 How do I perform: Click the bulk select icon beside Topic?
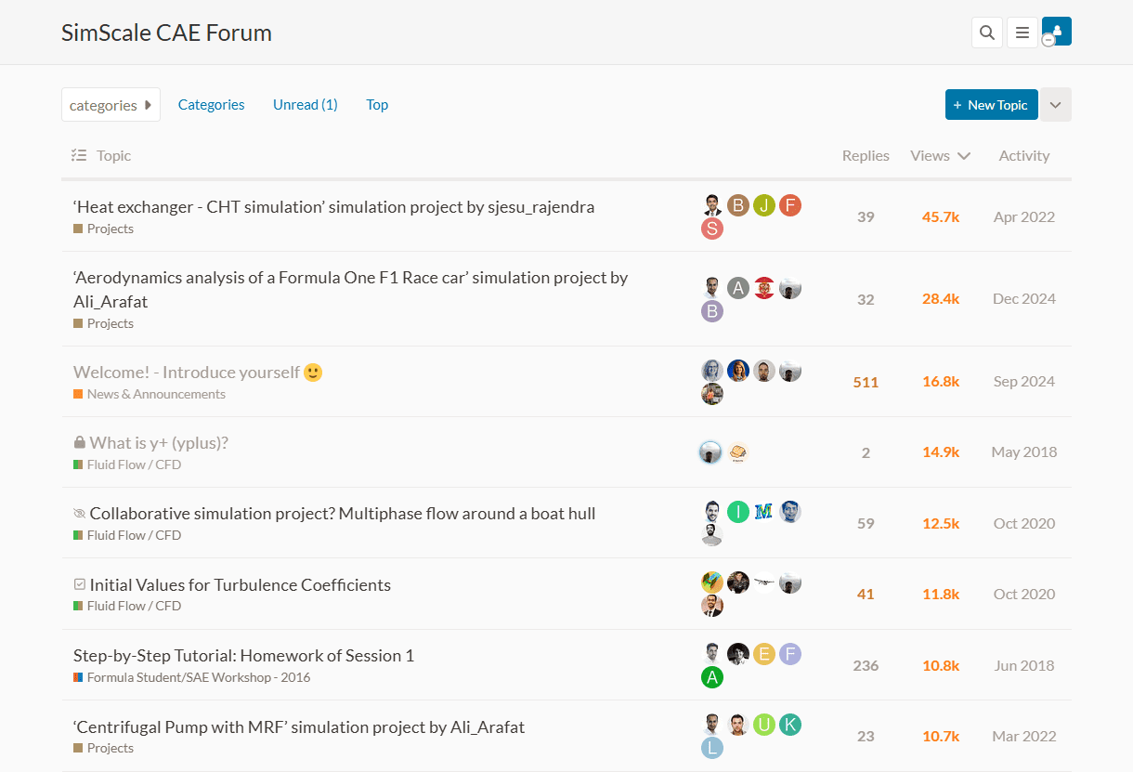pos(79,155)
